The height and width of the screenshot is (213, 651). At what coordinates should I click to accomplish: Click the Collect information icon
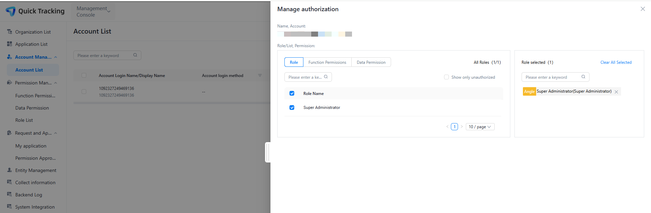click(x=10, y=182)
